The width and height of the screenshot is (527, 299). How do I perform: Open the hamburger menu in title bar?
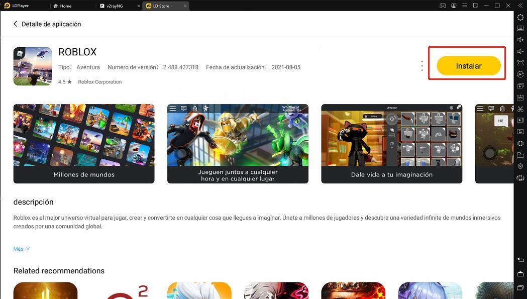[x=465, y=6]
